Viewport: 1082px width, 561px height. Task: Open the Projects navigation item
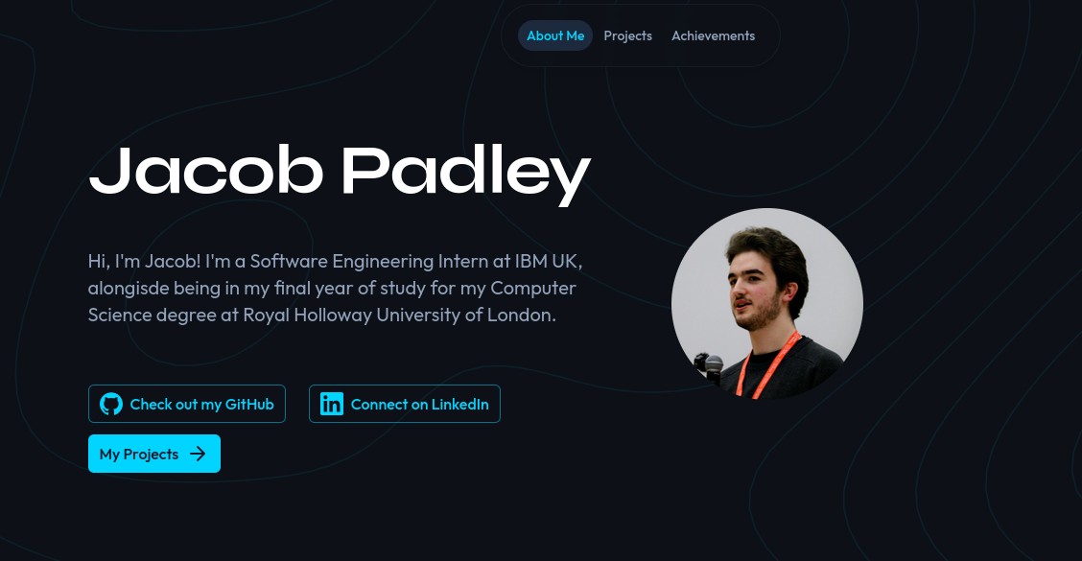(627, 35)
